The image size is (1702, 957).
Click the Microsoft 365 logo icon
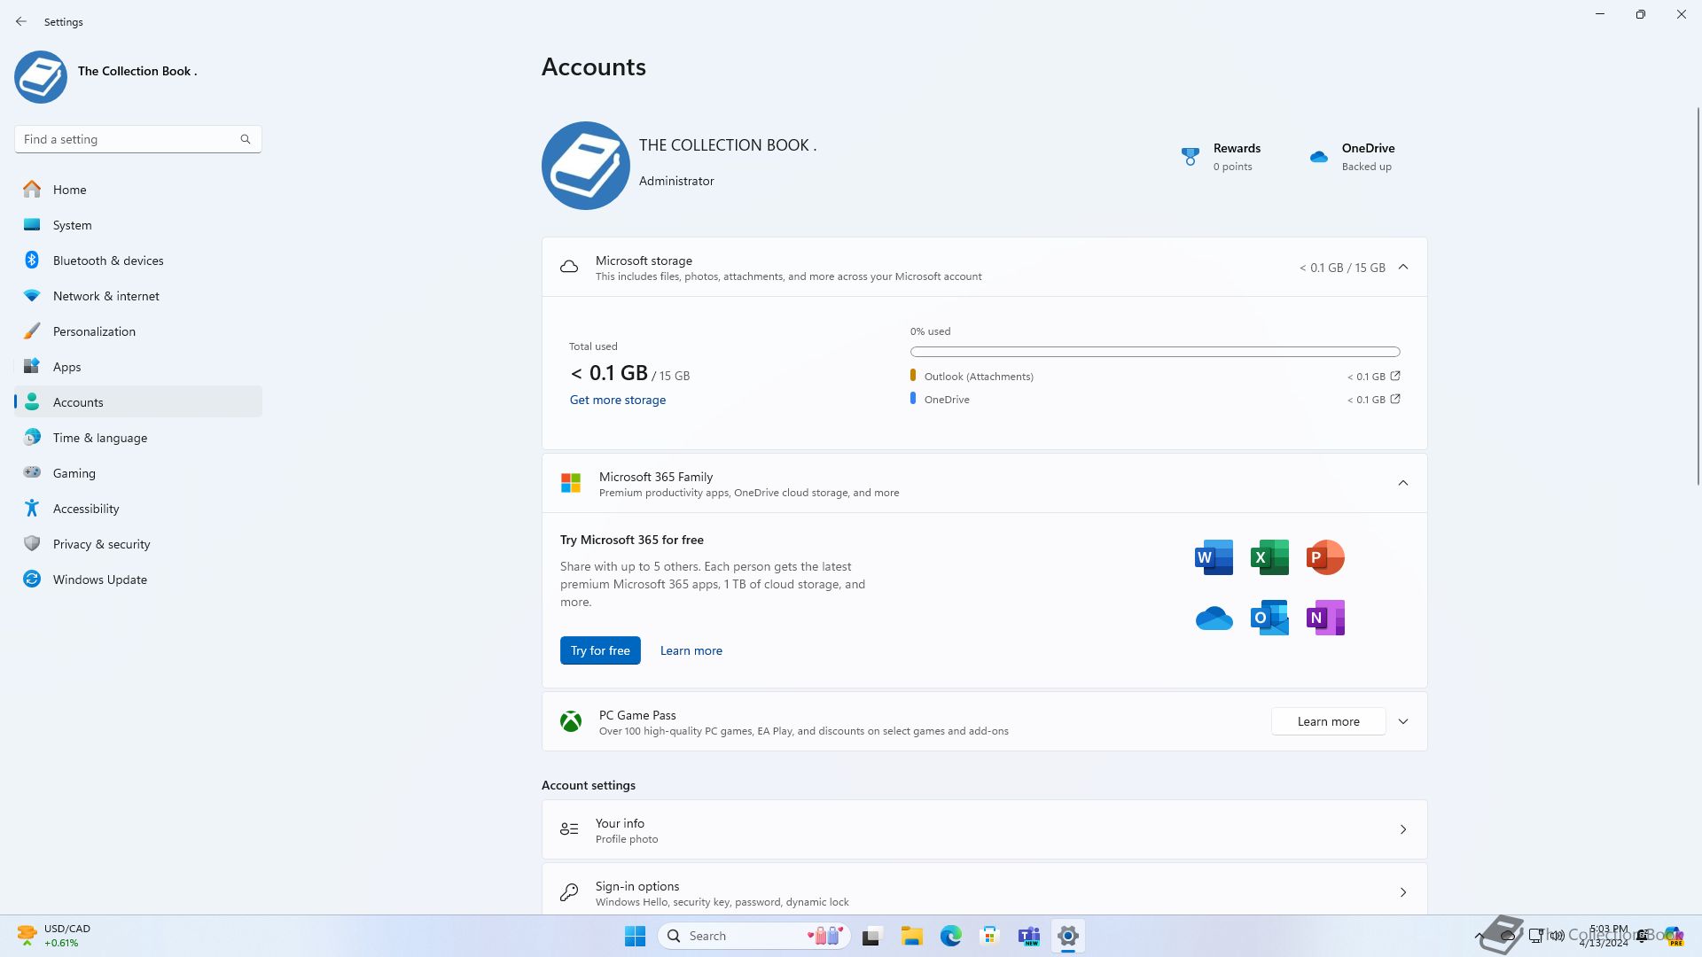click(571, 483)
